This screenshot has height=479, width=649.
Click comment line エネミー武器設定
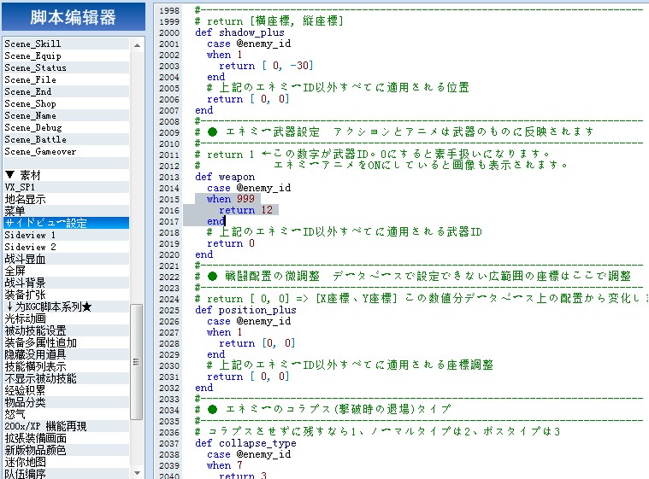(394, 132)
